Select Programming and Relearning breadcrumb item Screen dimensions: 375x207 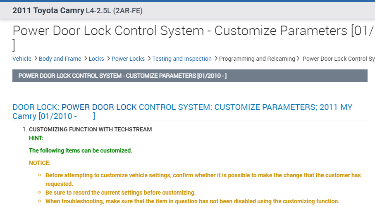257,59
